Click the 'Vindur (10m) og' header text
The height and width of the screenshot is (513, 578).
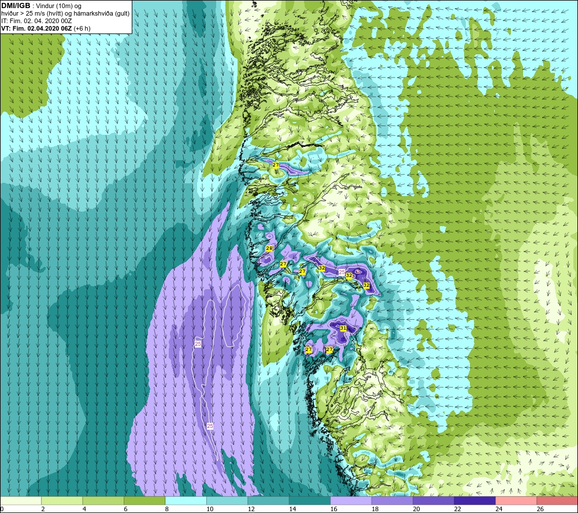point(58,6)
